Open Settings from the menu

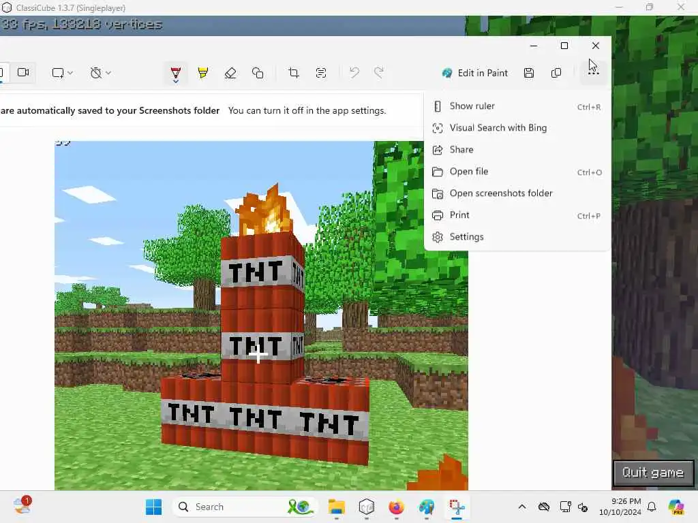(x=517, y=237)
